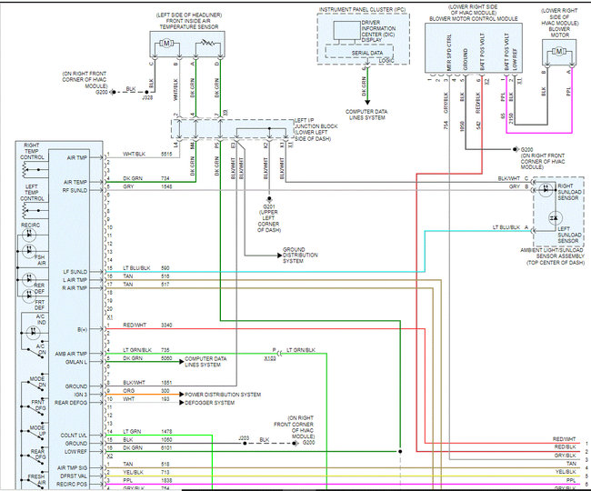
Task: Click the "TAN 517" wire label
Action: [146, 285]
